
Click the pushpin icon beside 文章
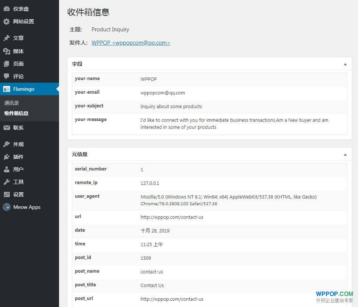(7, 38)
